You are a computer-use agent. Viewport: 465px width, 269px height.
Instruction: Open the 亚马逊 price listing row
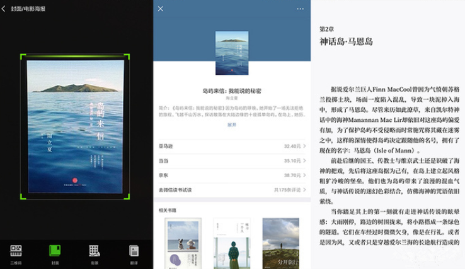[232, 146]
